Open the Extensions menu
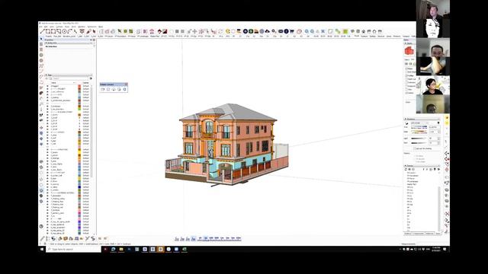The width and height of the screenshot is (488, 274). (x=91, y=27)
